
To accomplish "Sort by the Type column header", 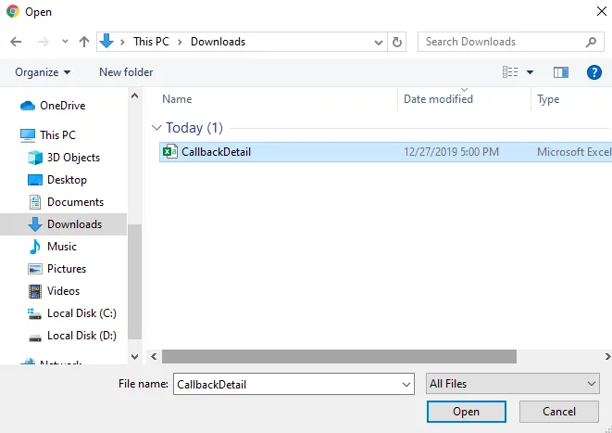I will pos(548,99).
